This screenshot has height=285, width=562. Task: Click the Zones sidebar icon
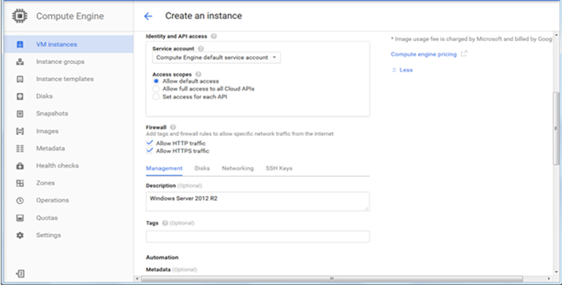tap(20, 183)
